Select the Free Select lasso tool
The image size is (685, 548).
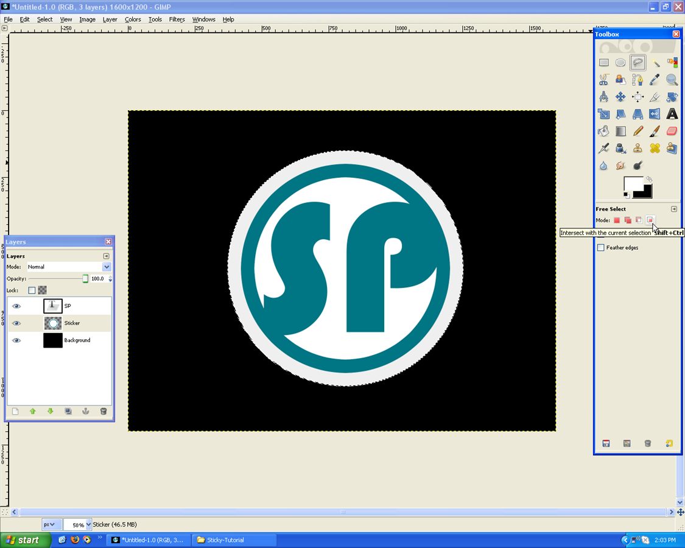pyautogui.click(x=638, y=63)
